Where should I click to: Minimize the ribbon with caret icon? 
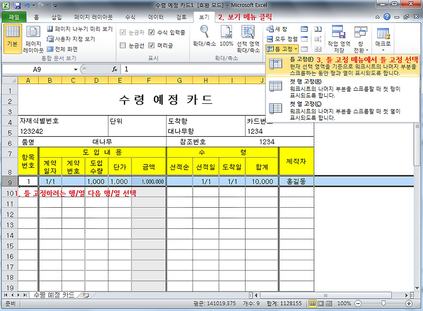[x=377, y=17]
